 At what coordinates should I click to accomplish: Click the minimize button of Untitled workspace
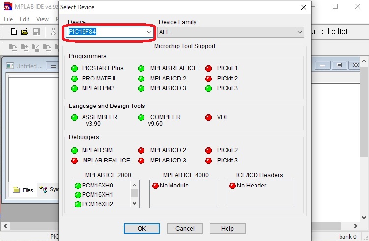(53, 66)
